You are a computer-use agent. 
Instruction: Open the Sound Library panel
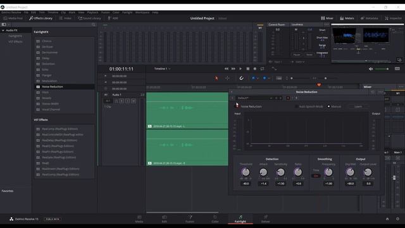click(89, 18)
